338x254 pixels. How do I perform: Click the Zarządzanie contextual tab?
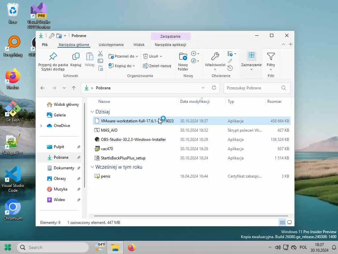[x=170, y=36]
